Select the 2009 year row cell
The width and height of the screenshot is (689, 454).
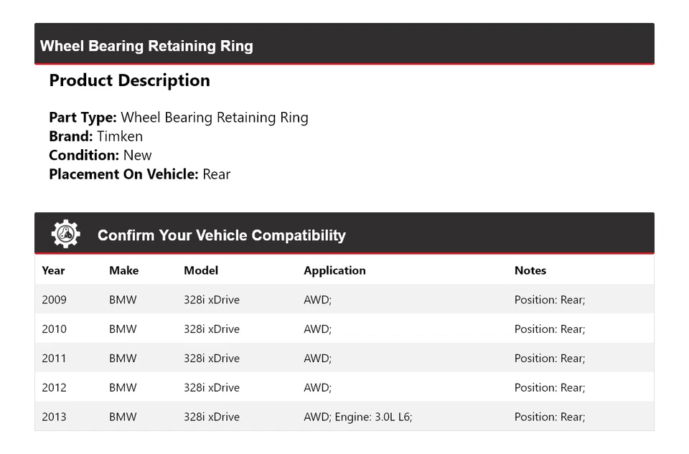pyautogui.click(x=54, y=300)
